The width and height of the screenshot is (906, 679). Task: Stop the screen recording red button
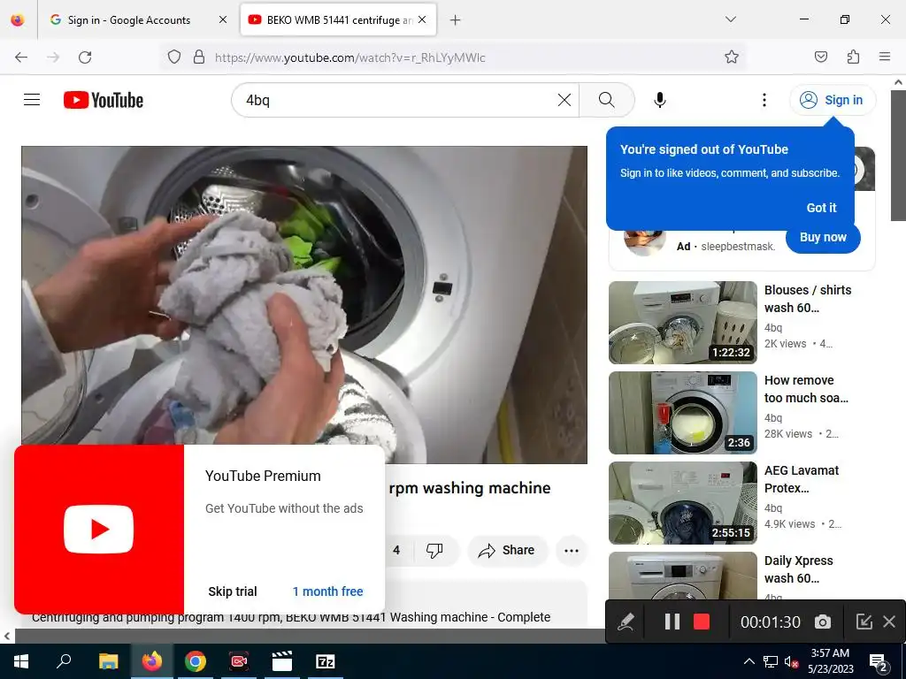[702, 622]
